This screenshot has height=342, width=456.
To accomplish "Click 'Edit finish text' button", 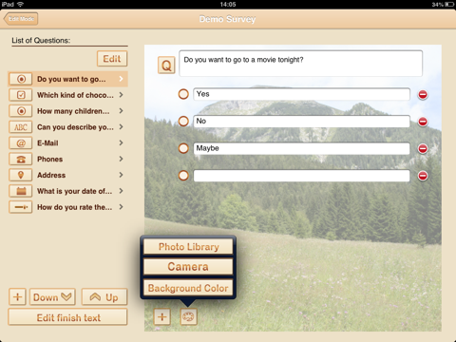I will [x=68, y=317].
